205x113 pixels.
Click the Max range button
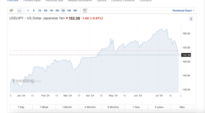click(182, 107)
